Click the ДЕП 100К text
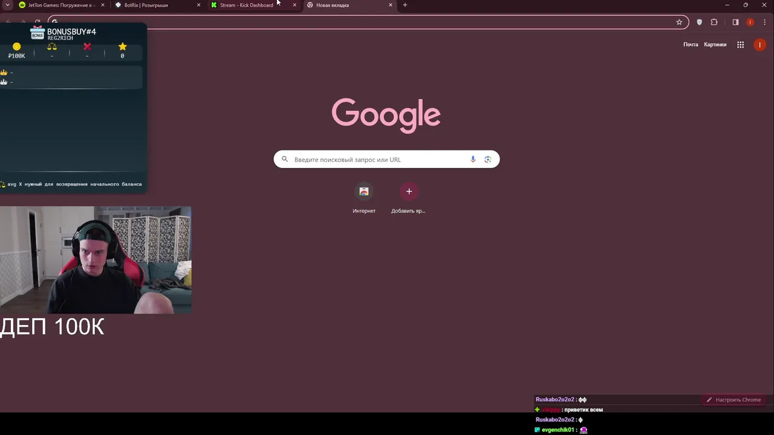This screenshot has height=435, width=774. point(52,327)
